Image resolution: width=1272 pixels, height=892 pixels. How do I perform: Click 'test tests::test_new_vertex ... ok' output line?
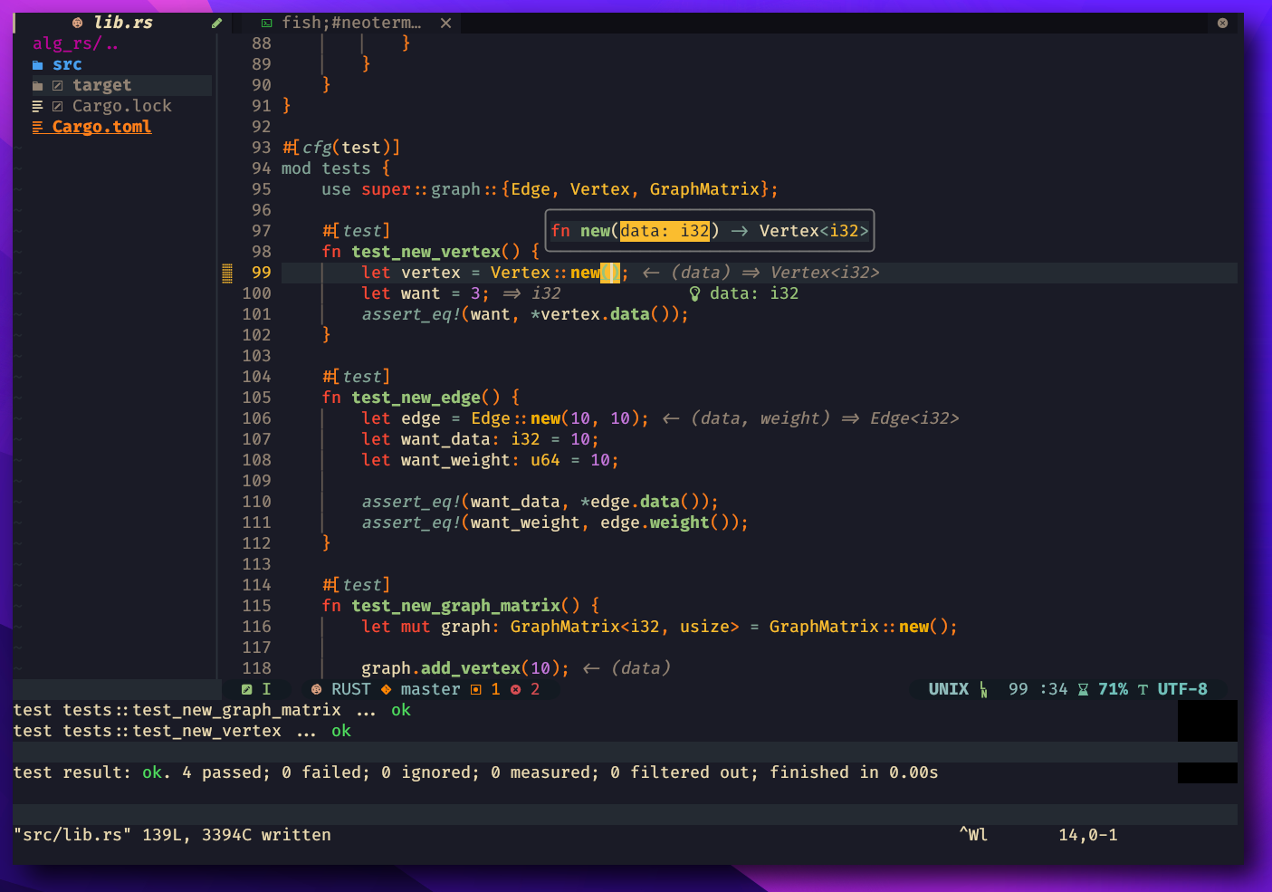coord(182,731)
